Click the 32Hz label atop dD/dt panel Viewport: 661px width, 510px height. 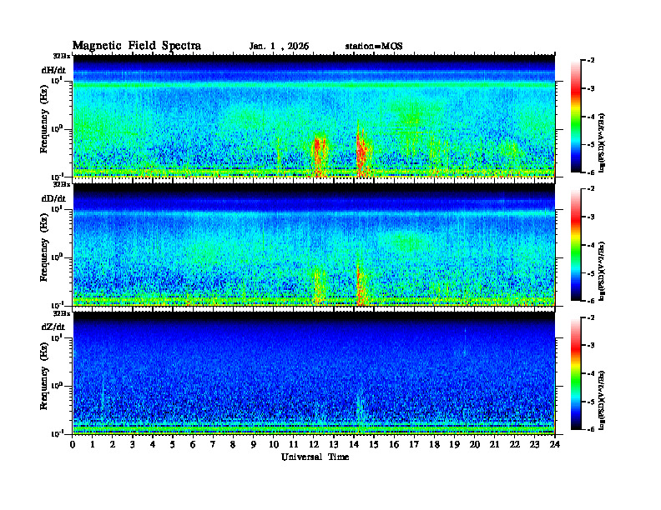[x=62, y=184]
